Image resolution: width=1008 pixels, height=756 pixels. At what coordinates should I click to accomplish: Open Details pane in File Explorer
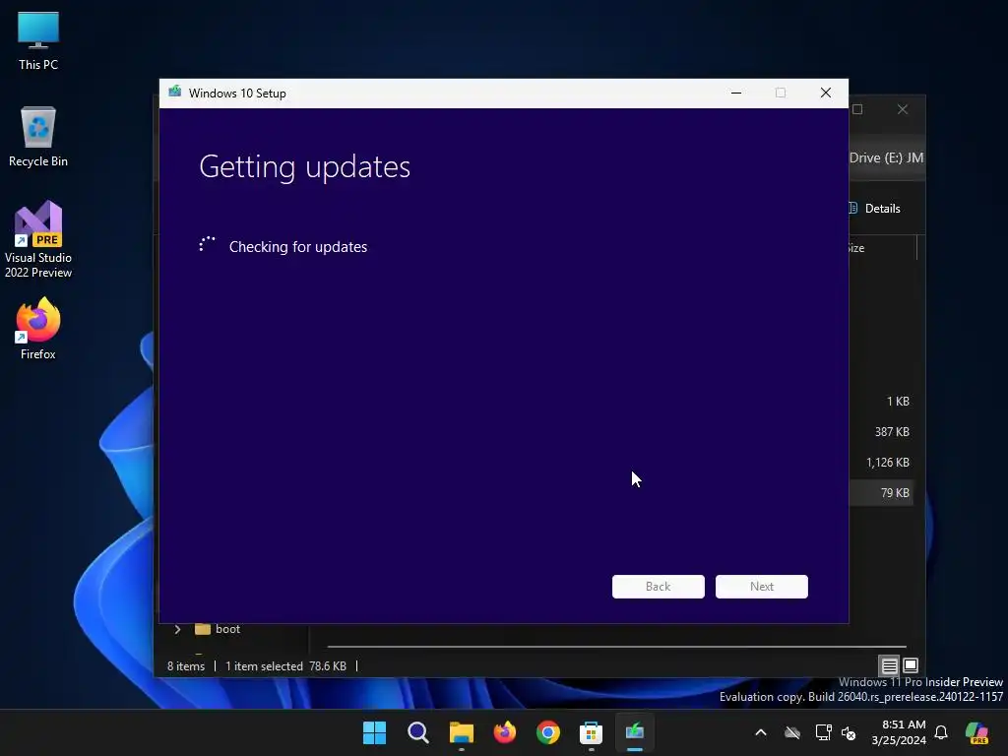pyautogui.click(x=875, y=209)
